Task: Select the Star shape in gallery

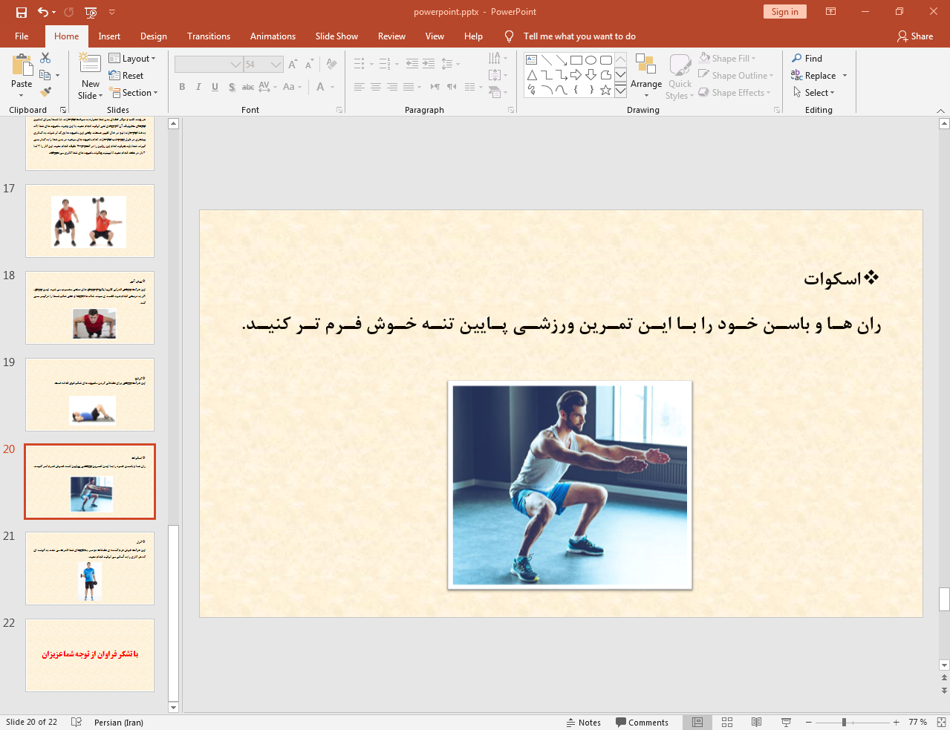Action: click(x=606, y=90)
